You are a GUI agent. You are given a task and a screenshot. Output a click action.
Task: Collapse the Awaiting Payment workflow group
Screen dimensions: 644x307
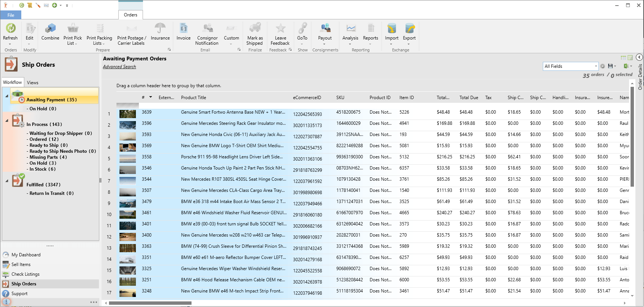coord(7,96)
